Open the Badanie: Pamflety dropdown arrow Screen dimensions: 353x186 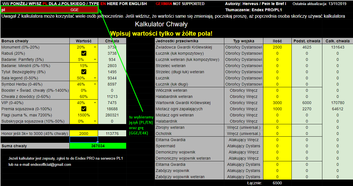tap(95, 59)
